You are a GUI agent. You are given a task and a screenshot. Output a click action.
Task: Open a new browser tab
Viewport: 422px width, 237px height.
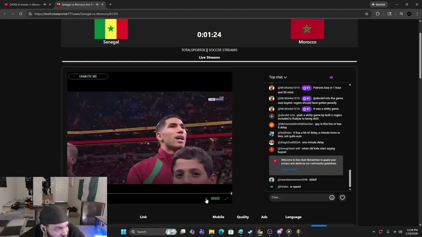[110, 4]
